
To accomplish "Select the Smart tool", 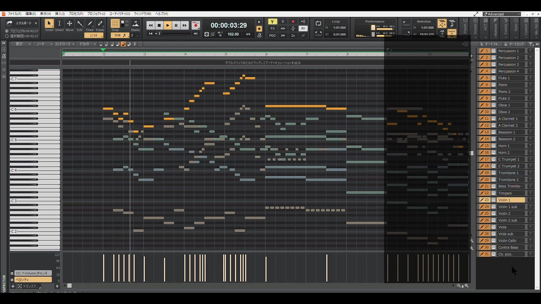I will coord(49,24).
